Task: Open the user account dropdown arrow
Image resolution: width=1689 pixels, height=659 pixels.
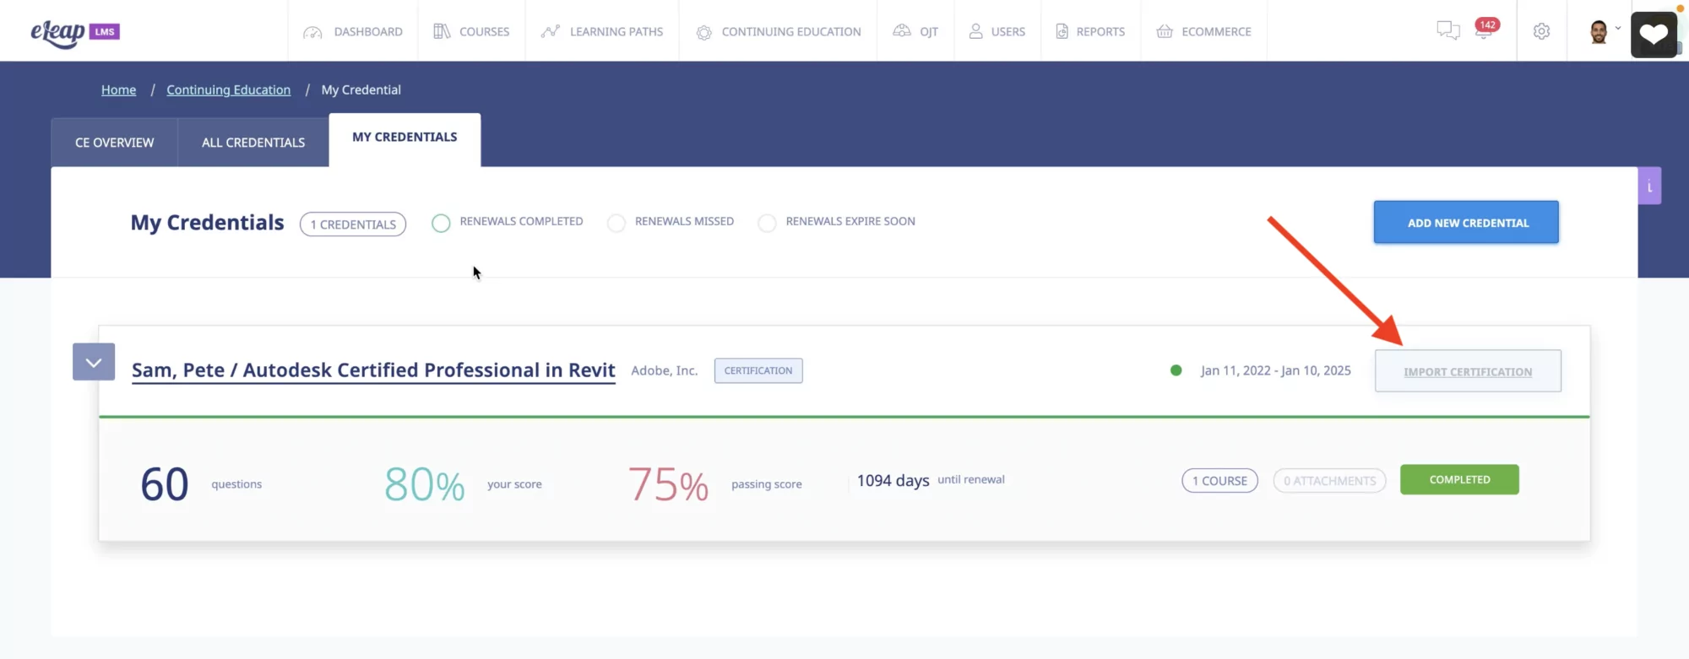Action: click(1618, 28)
